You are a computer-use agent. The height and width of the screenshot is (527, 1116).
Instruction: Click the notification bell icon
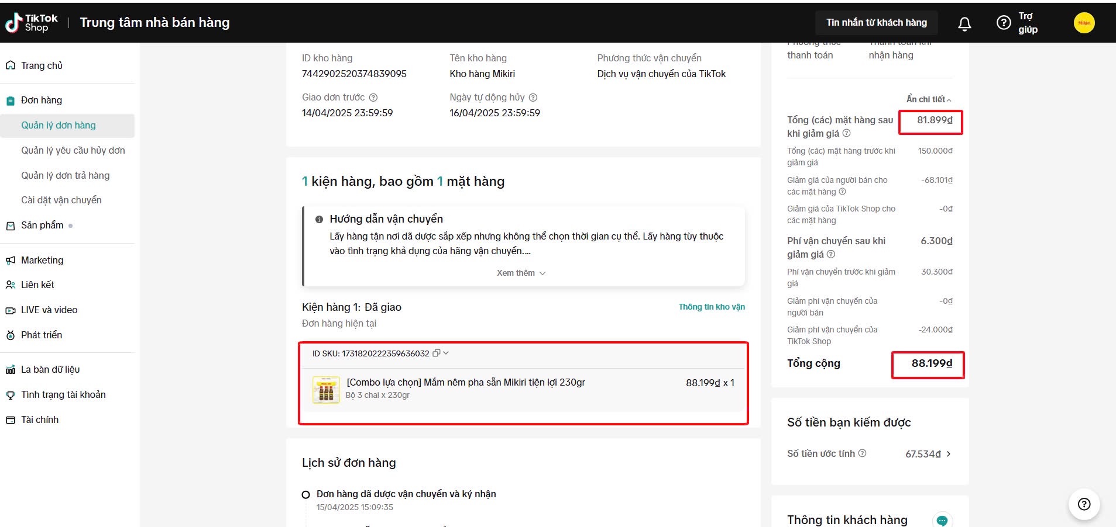pos(964,23)
